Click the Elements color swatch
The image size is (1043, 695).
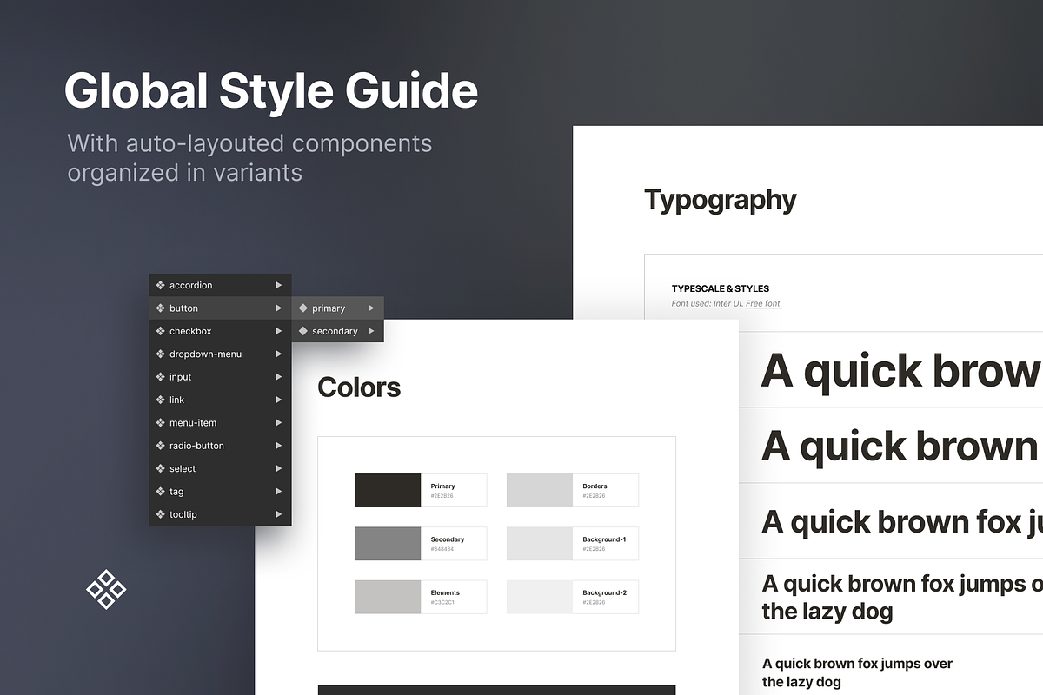click(388, 597)
